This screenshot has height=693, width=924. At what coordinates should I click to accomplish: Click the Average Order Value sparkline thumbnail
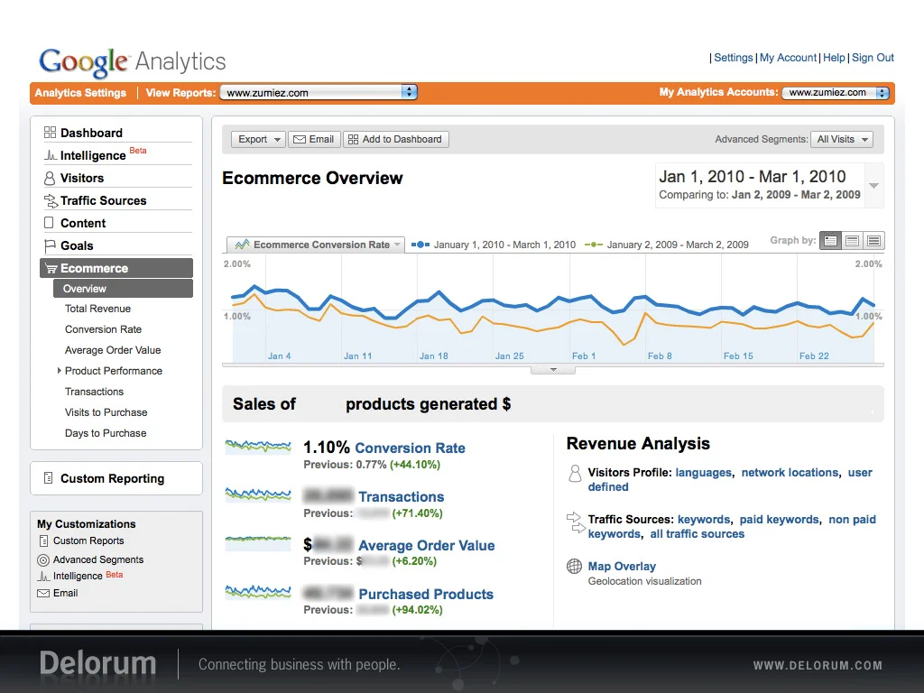(x=258, y=543)
